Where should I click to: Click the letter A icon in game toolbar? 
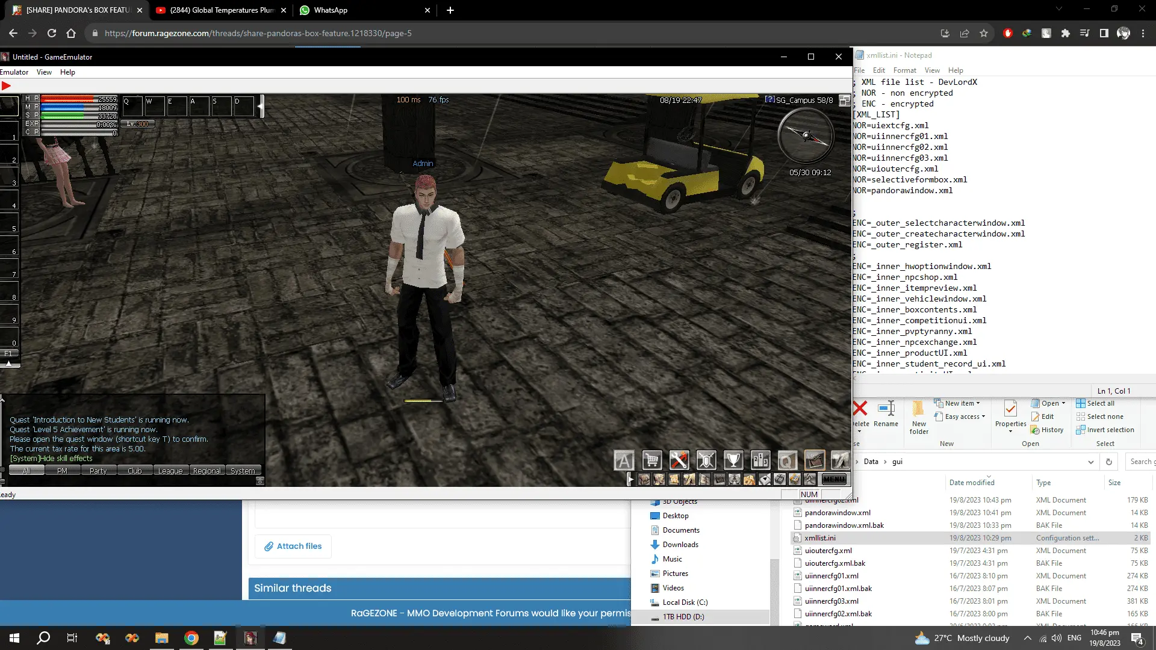[624, 460]
